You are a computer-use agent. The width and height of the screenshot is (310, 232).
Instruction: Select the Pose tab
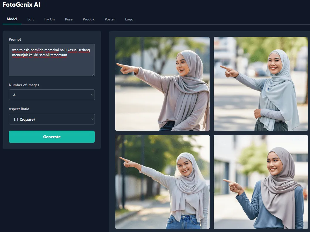coord(68,19)
